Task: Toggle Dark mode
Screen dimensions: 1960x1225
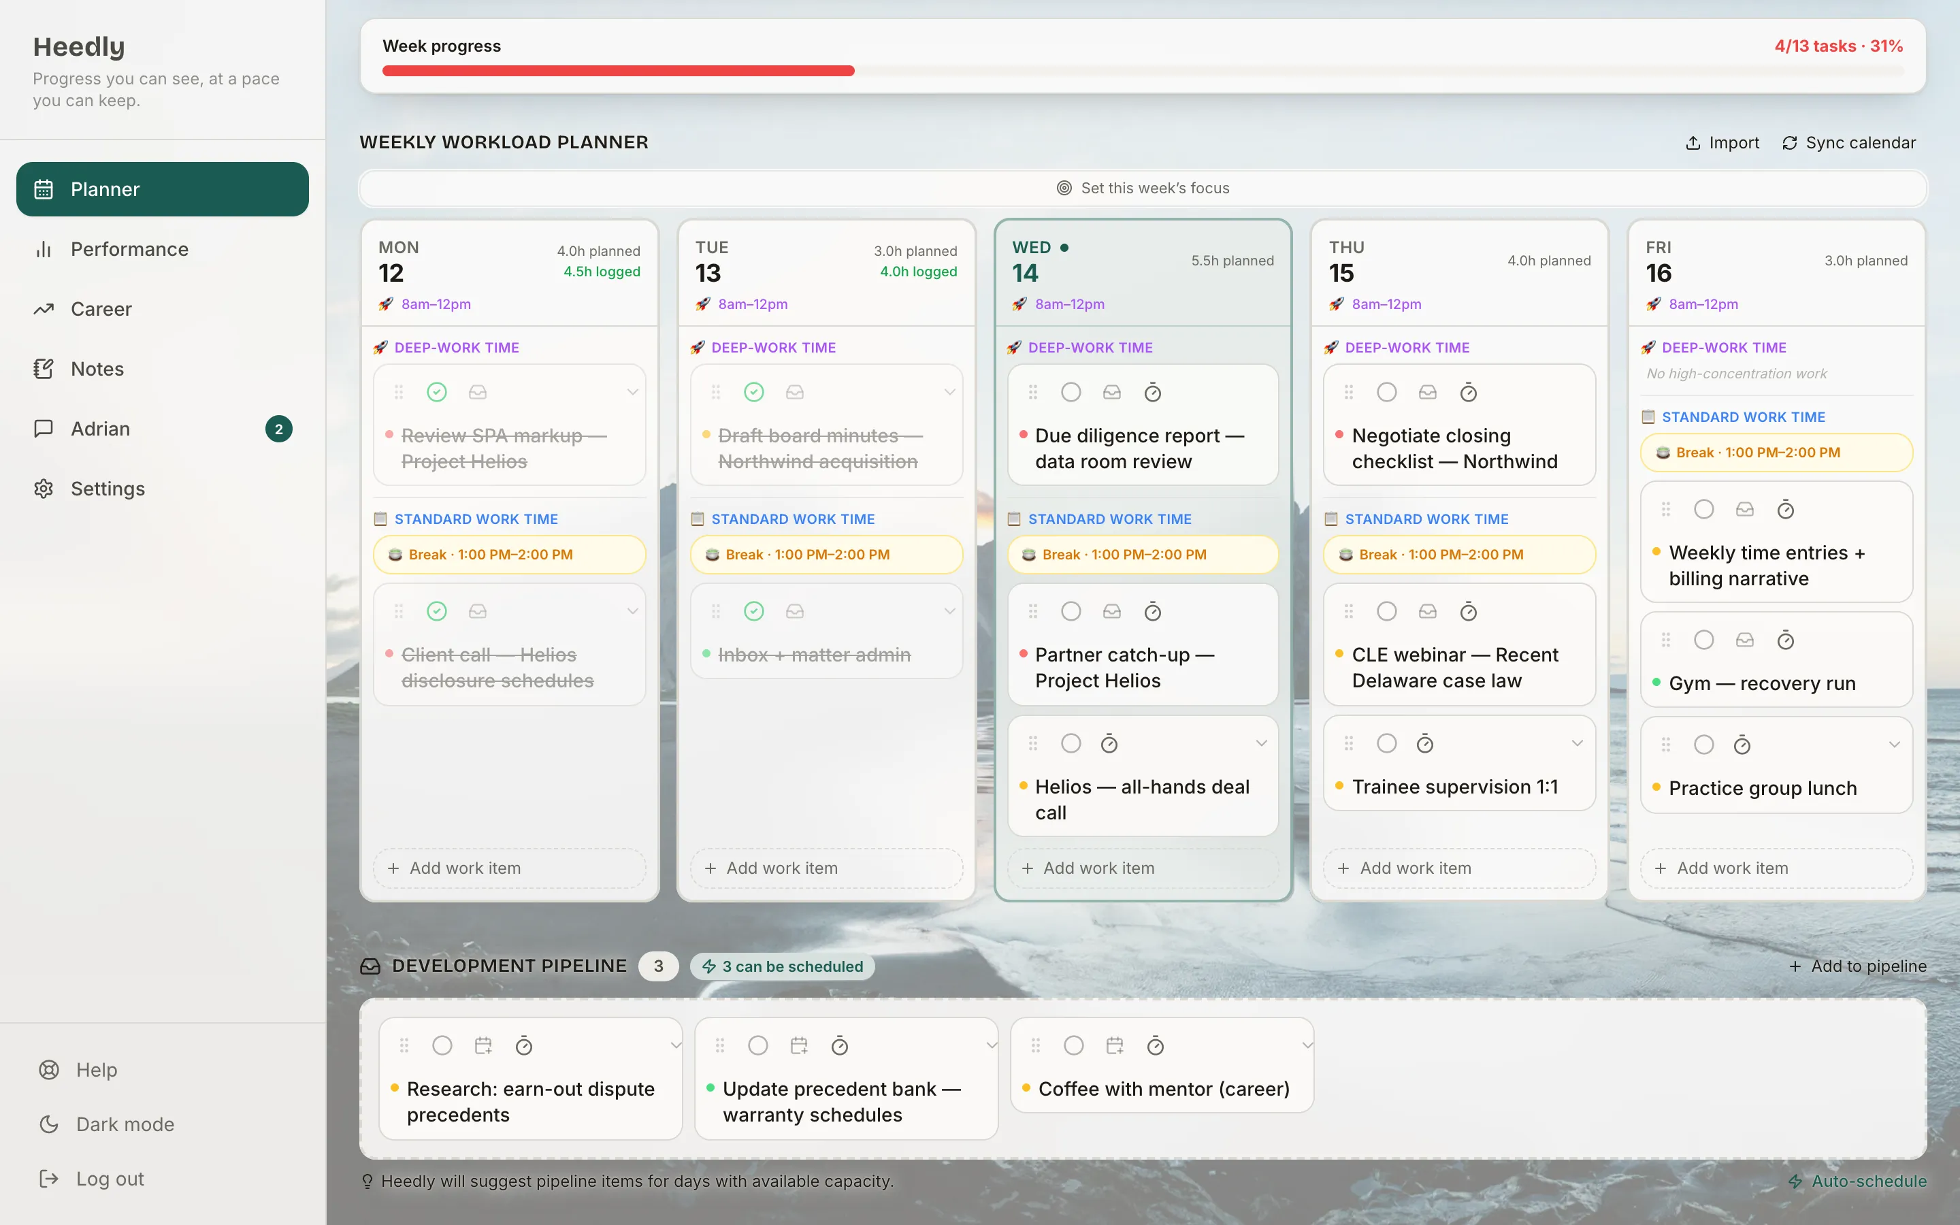Action: pos(162,1124)
